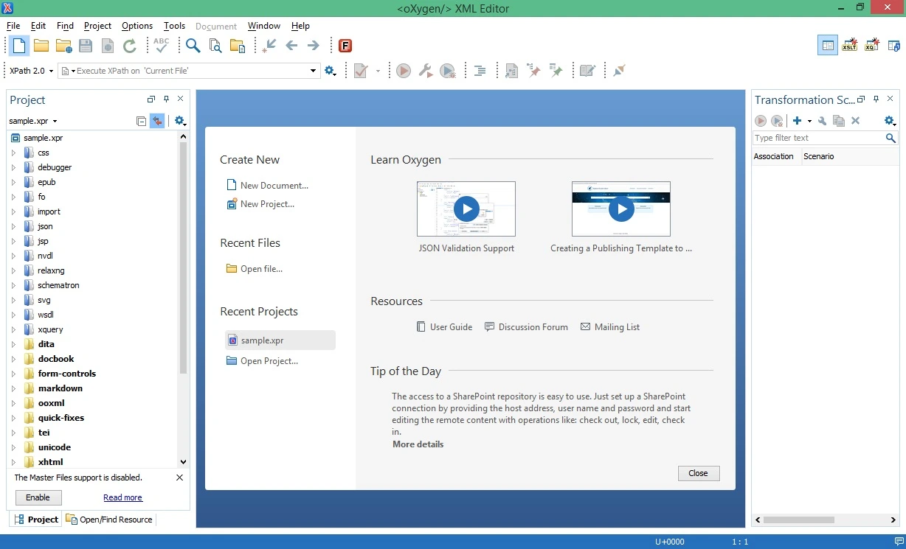Click the Validate checkmark icon
Screen dimensions: 906x549
pyautogui.click(x=361, y=71)
